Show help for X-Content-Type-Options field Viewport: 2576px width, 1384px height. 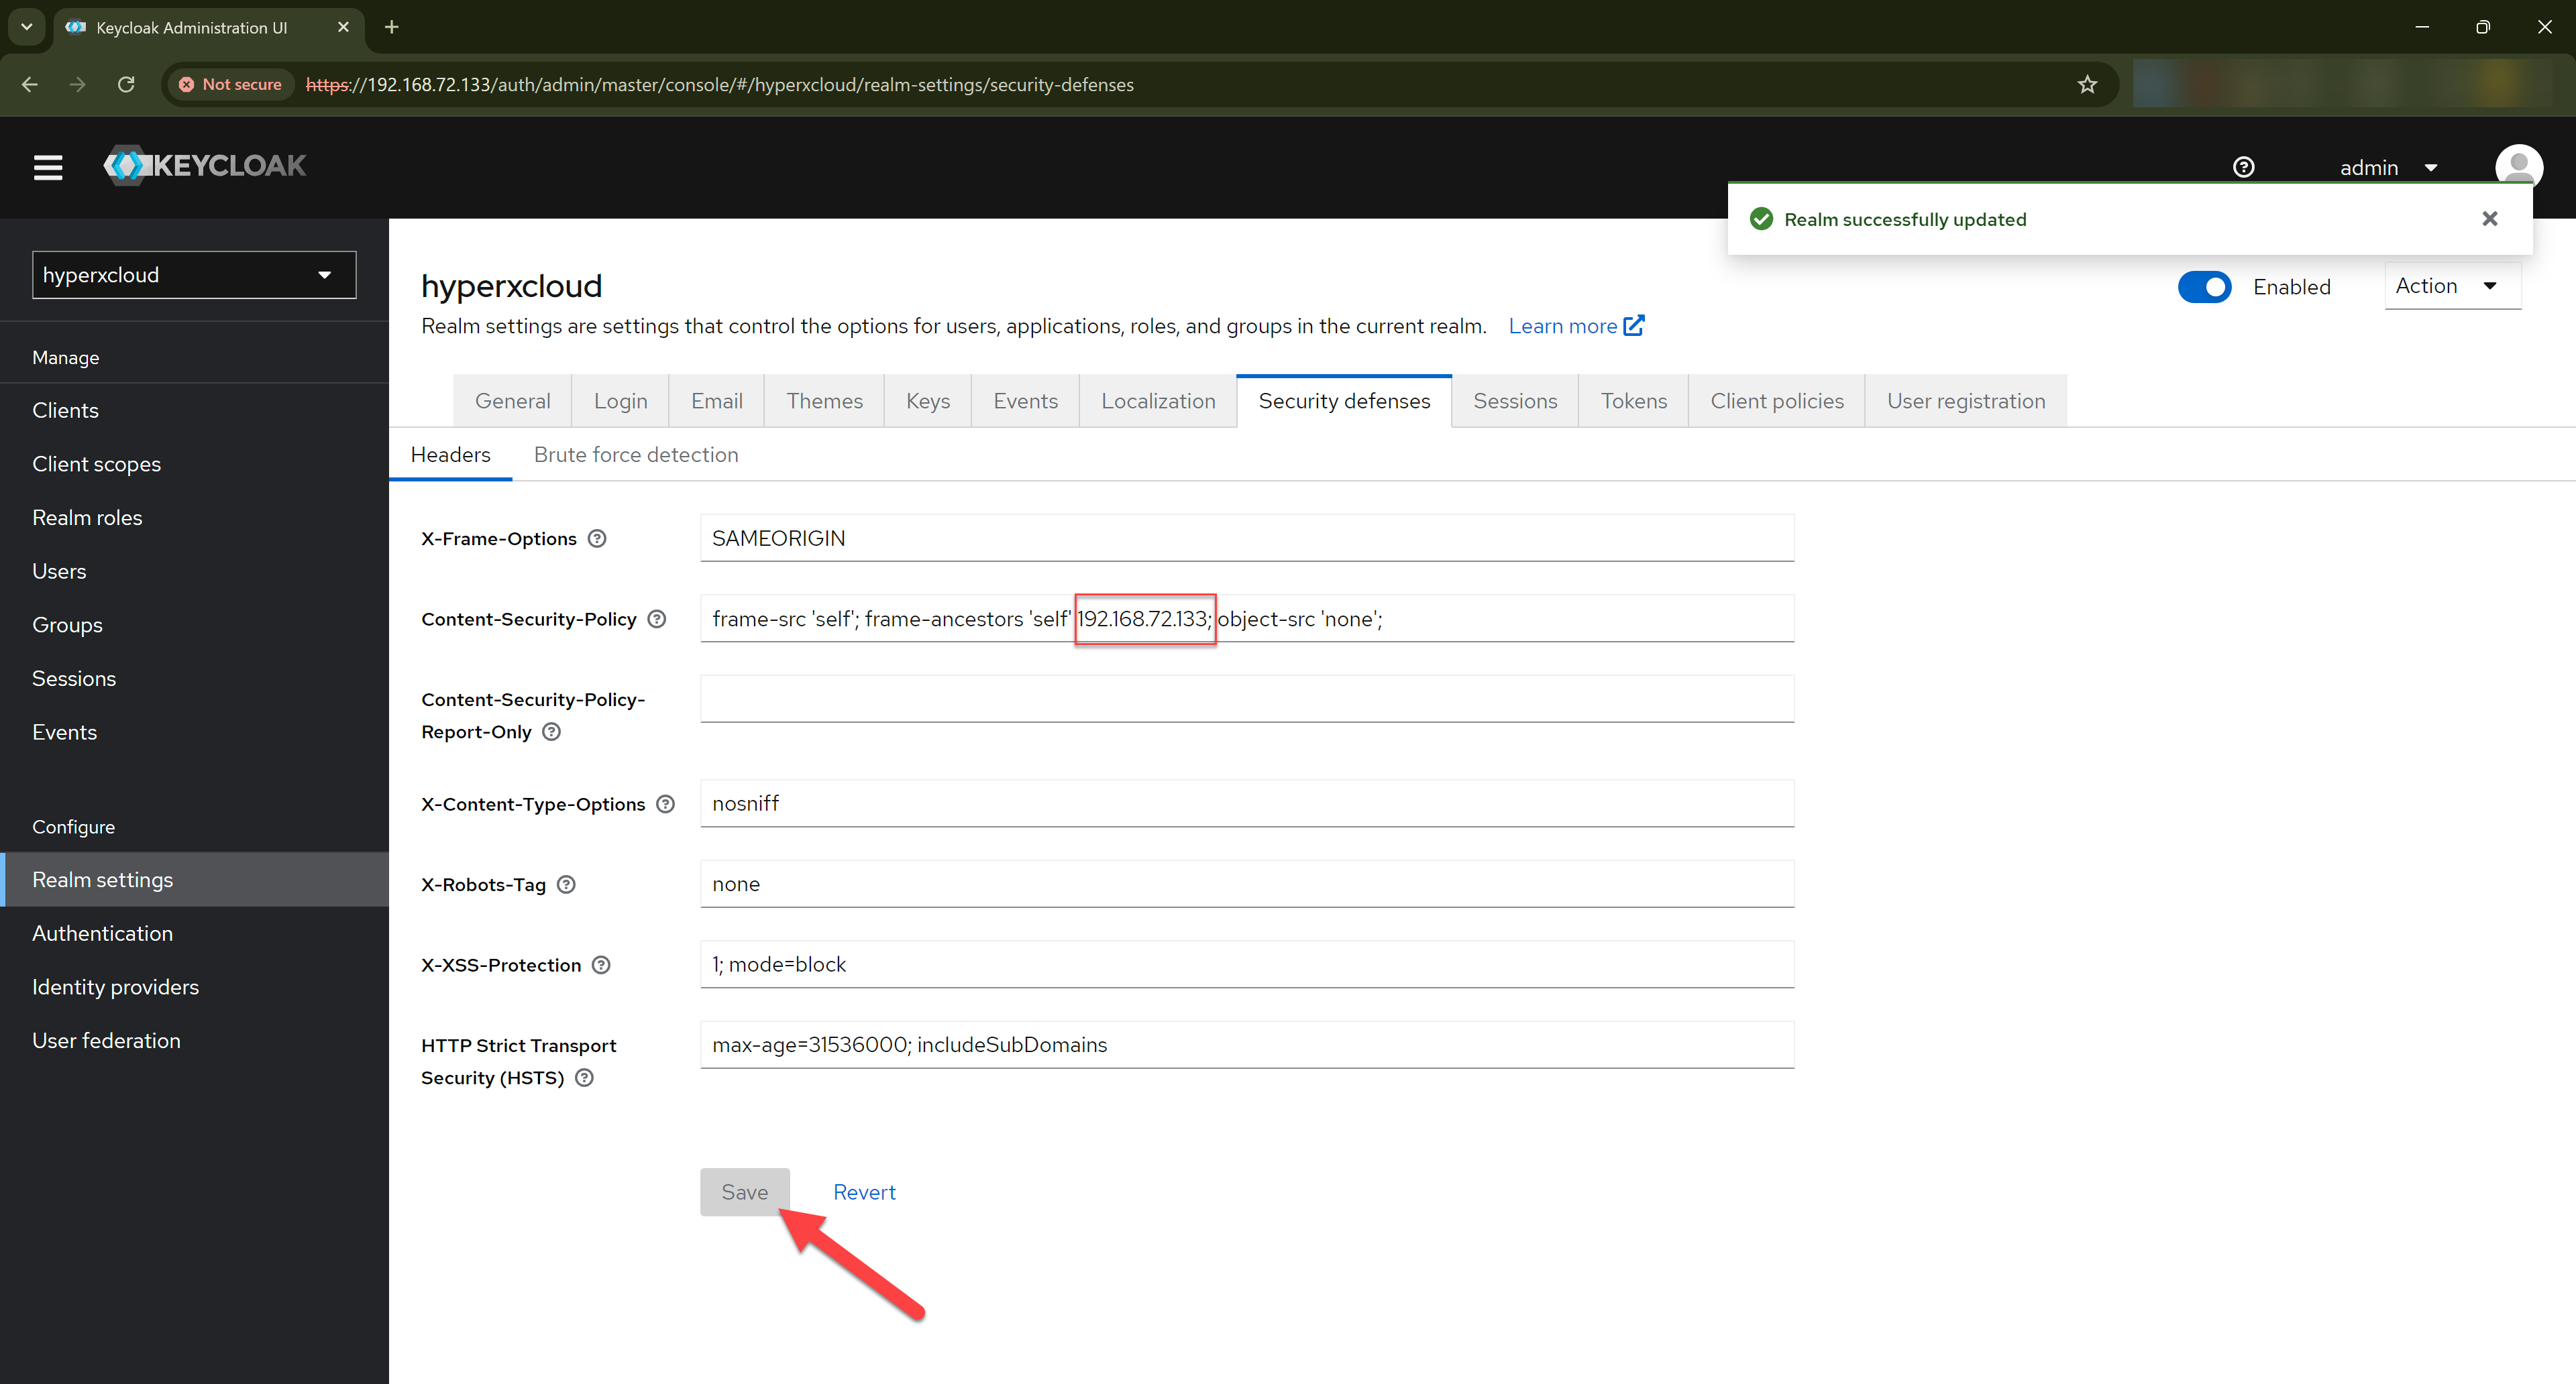666,805
